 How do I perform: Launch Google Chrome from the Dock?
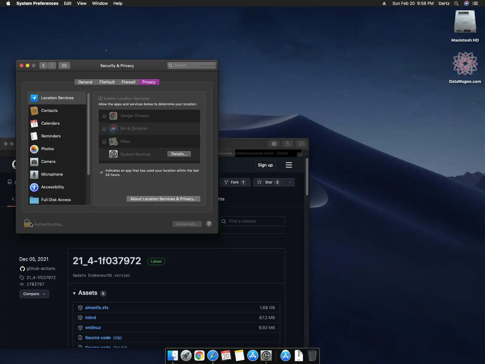(199, 356)
